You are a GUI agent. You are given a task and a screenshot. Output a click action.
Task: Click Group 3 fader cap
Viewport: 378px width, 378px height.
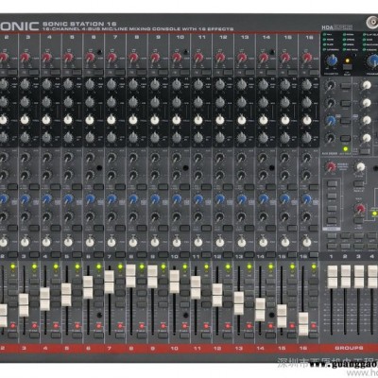tap(359, 277)
